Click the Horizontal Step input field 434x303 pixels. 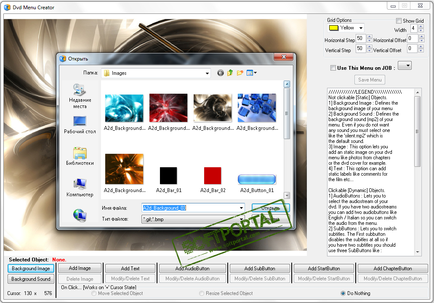pos(361,38)
